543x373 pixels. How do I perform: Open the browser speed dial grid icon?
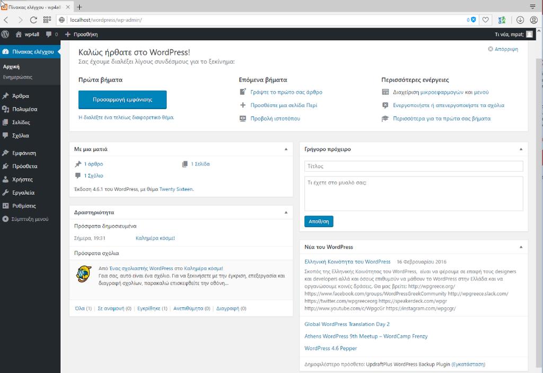[47, 20]
